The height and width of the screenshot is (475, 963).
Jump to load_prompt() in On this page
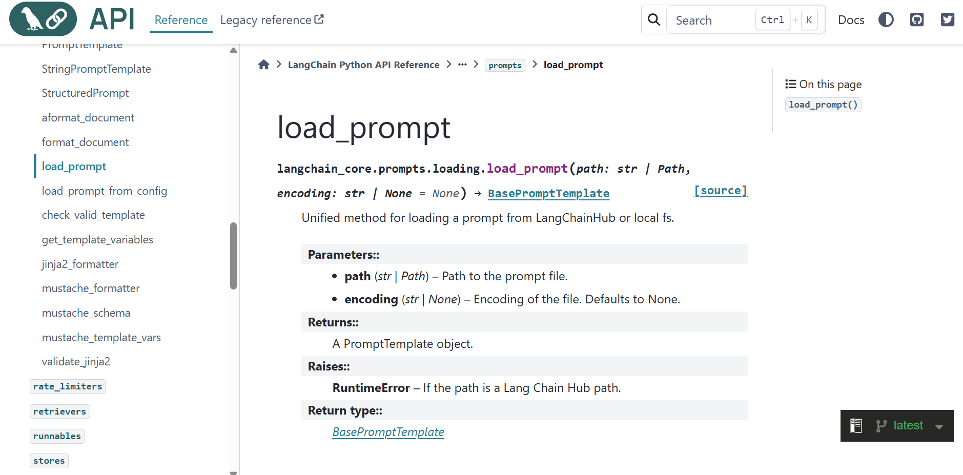pos(823,105)
